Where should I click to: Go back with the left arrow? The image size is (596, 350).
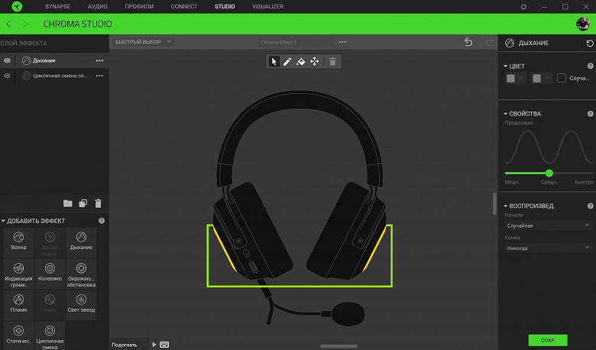click(8, 24)
